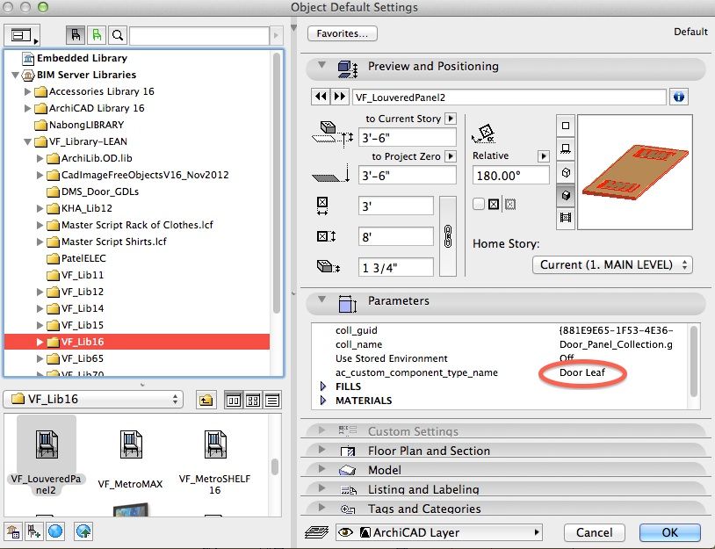Click the Door Leaf parameter value
The height and width of the screenshot is (549, 715).
click(x=581, y=372)
